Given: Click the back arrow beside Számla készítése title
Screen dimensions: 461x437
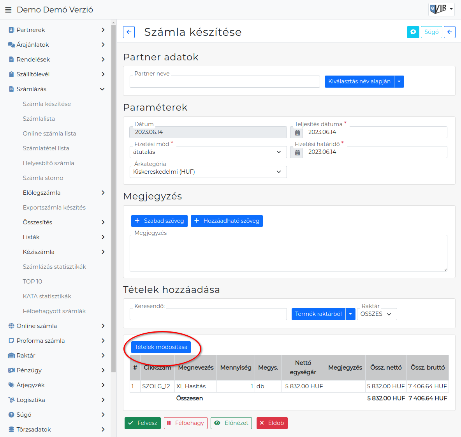Looking at the screenshot, I should (x=129, y=32).
